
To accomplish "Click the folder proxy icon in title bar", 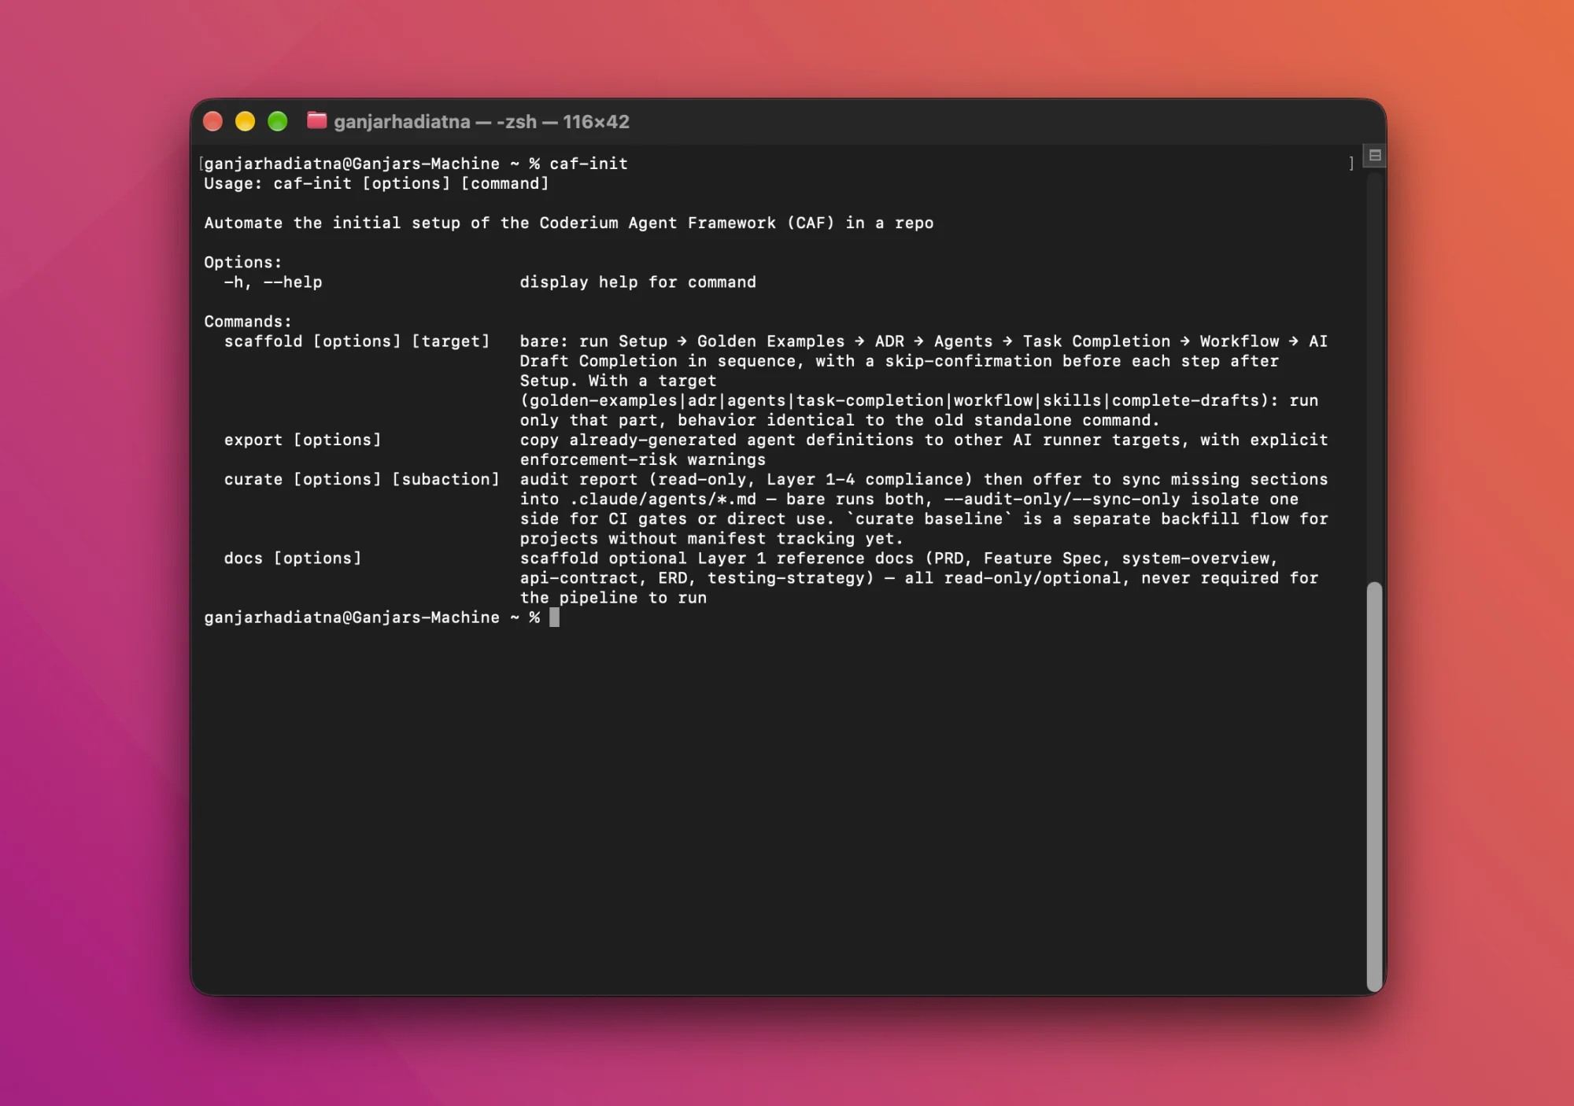I will click(x=316, y=120).
